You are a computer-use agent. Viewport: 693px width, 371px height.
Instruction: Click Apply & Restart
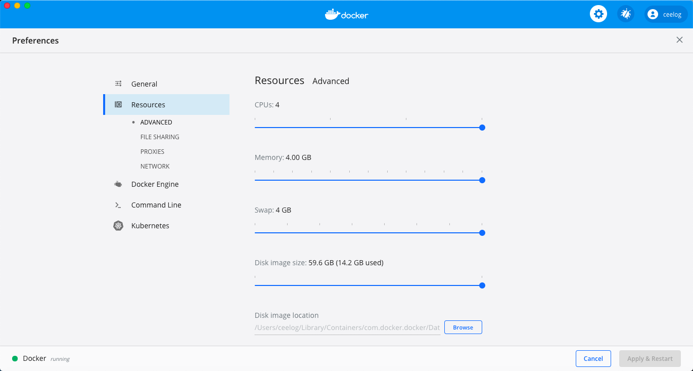pyautogui.click(x=650, y=359)
